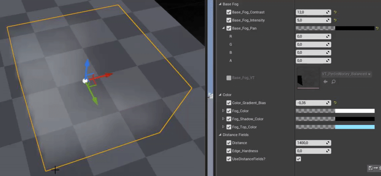Click the spinner arrow in the B field
The width and height of the screenshot is (381, 176).
328,53
